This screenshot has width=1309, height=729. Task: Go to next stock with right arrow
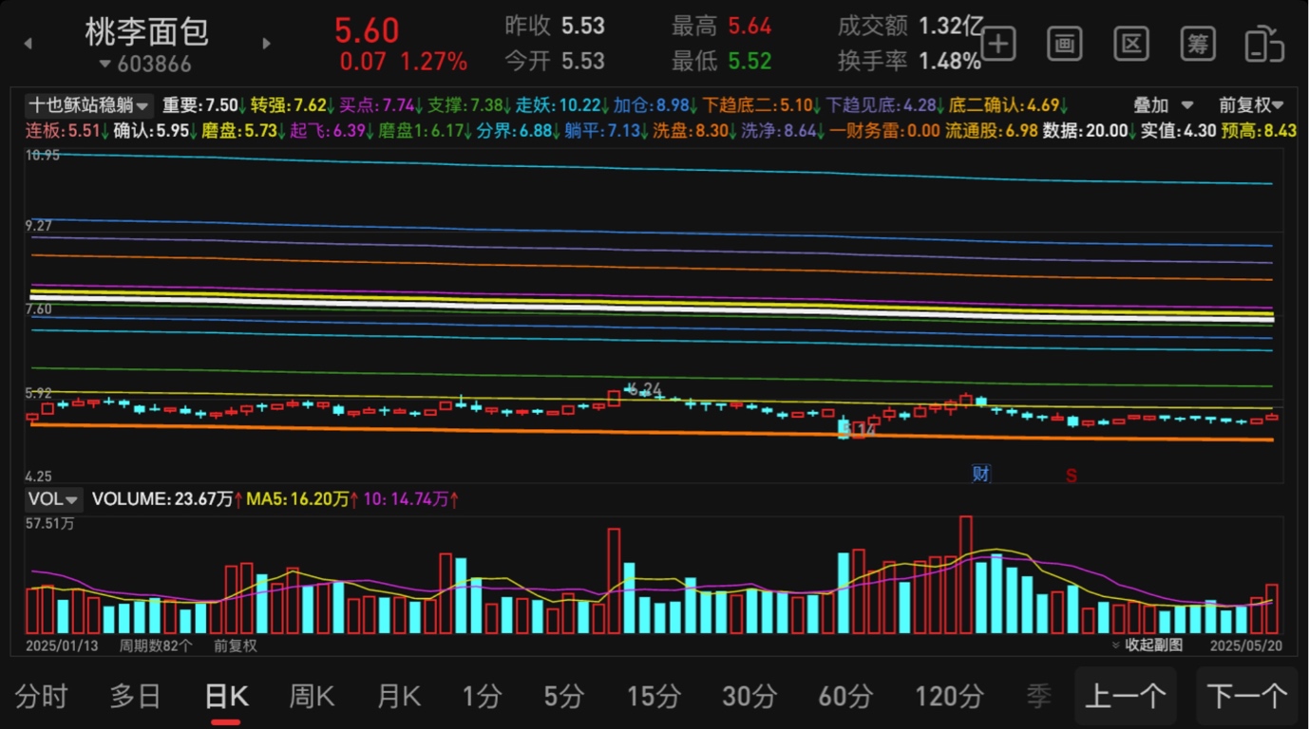pyautogui.click(x=266, y=44)
